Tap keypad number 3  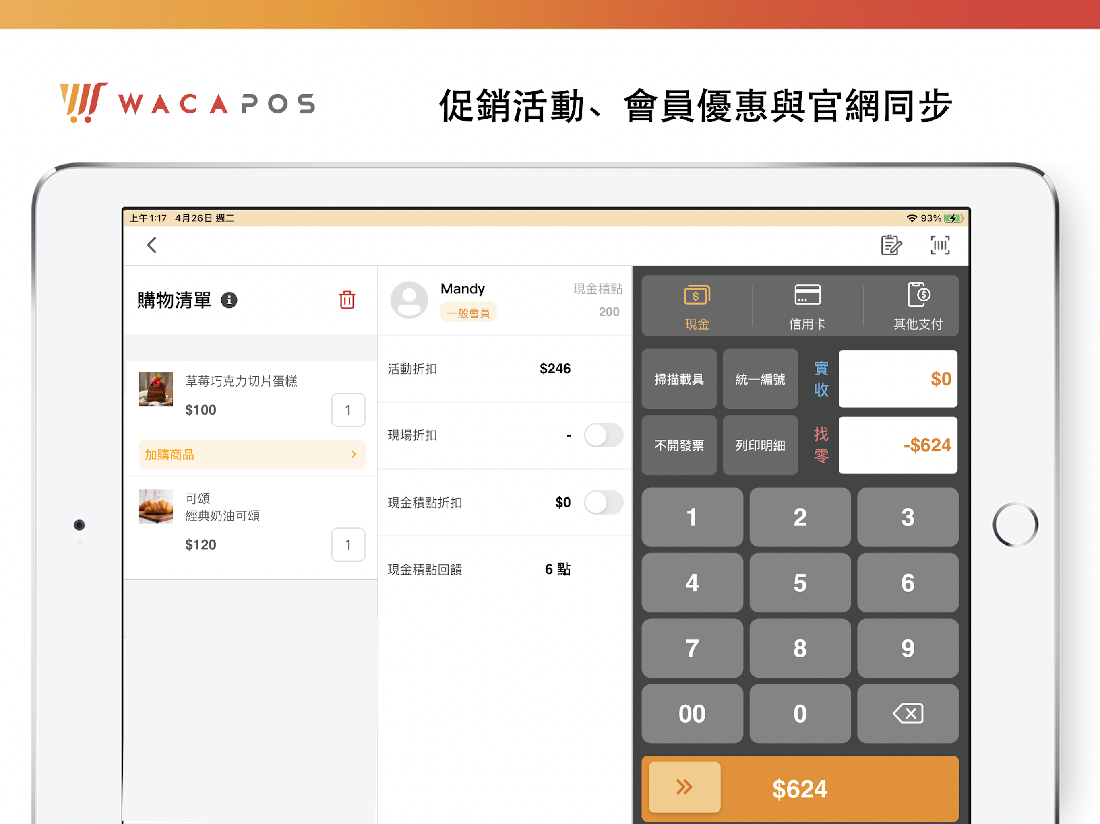(x=908, y=517)
